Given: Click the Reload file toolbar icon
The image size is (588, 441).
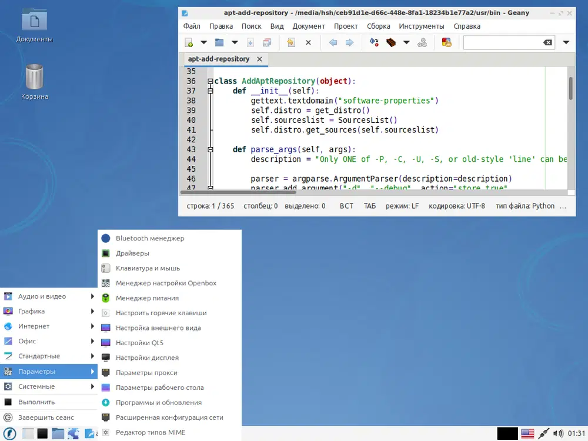Looking at the screenshot, I should pyautogui.click(x=291, y=42).
